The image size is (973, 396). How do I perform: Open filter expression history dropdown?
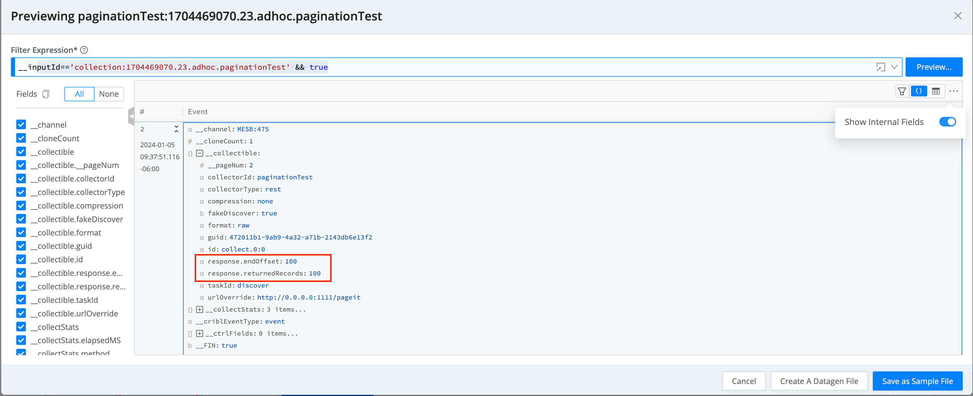pyautogui.click(x=894, y=67)
